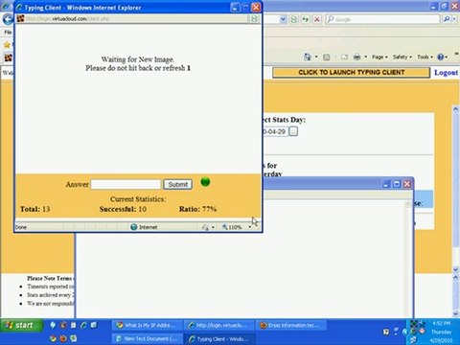This screenshot has width=460, height=345.
Task: Click the compatibility icon in Typing Client address bar
Action: click(x=254, y=19)
